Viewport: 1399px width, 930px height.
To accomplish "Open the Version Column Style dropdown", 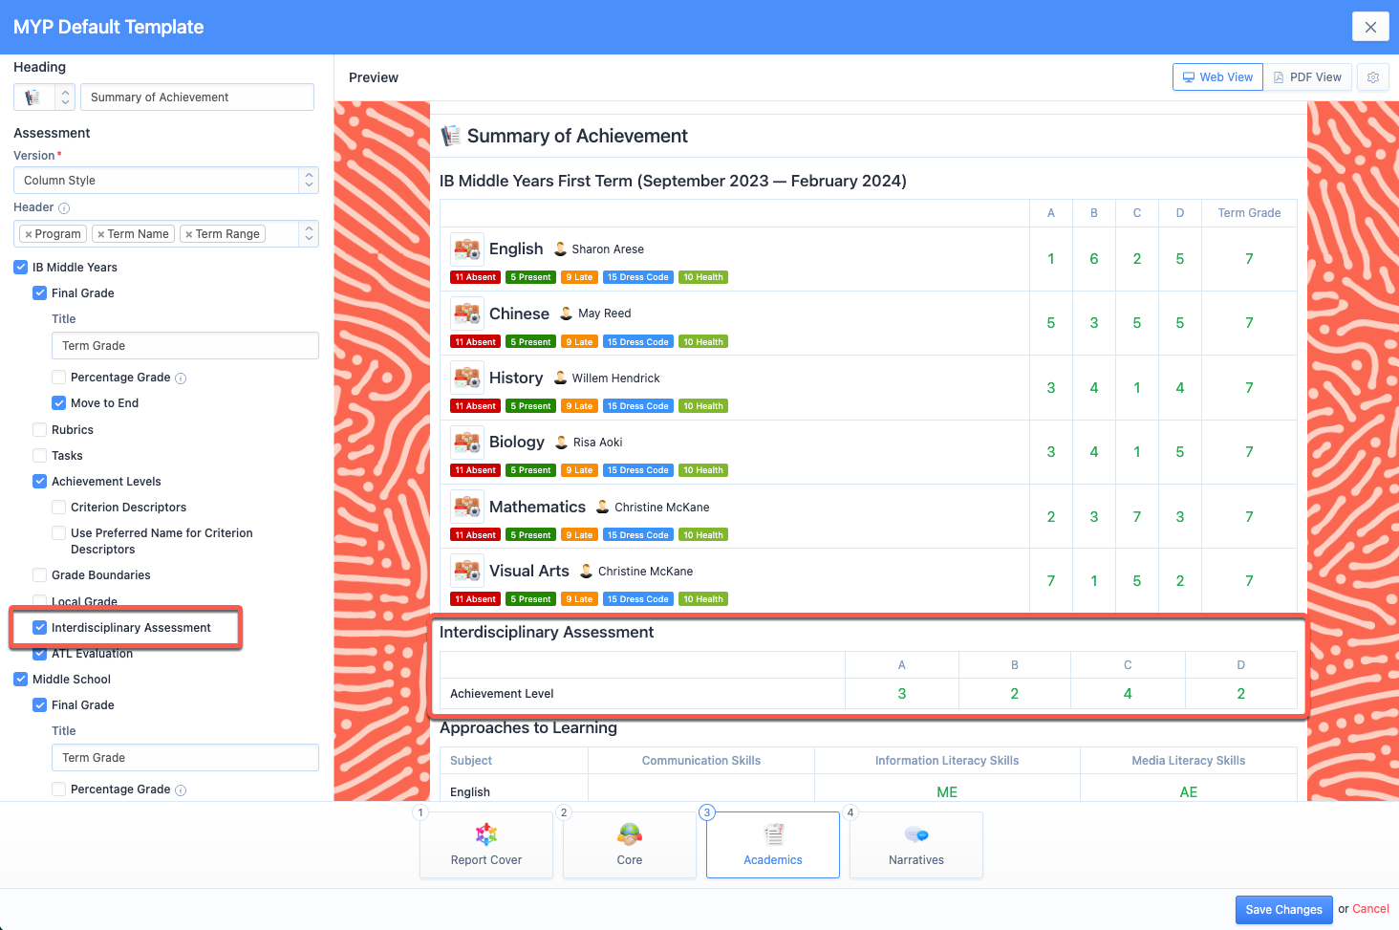I will click(x=165, y=181).
